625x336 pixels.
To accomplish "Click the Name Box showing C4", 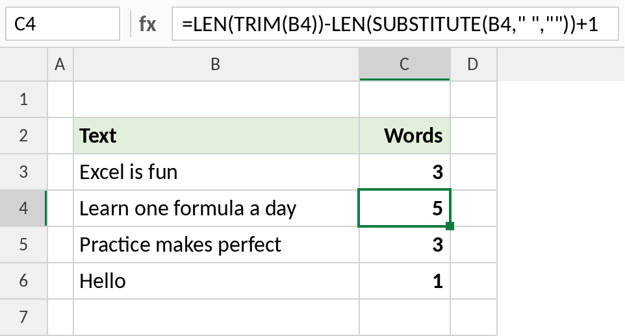I will coord(62,24).
